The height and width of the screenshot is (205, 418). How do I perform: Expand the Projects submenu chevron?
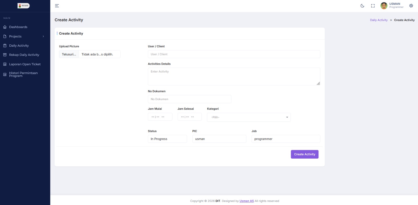(x=43, y=37)
